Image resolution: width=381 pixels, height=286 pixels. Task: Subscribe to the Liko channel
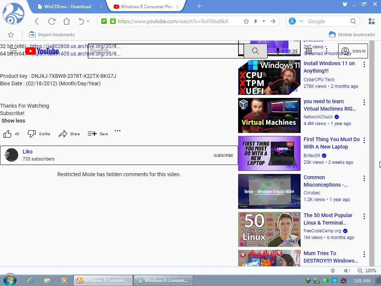[x=223, y=155]
